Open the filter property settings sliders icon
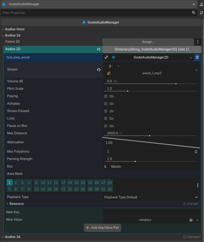Screen dimensions: 204x242 click(x=201, y=13)
